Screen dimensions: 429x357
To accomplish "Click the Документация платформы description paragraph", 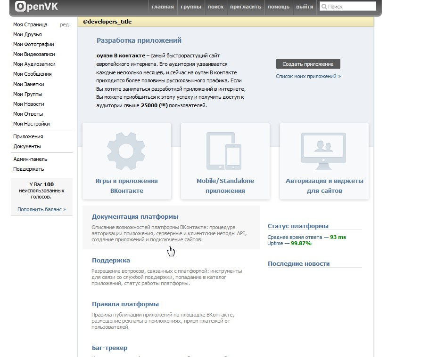I will [x=169, y=233].
